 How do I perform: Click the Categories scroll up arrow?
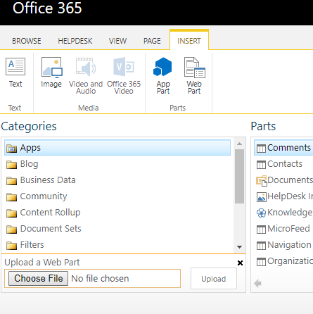[x=239, y=144]
